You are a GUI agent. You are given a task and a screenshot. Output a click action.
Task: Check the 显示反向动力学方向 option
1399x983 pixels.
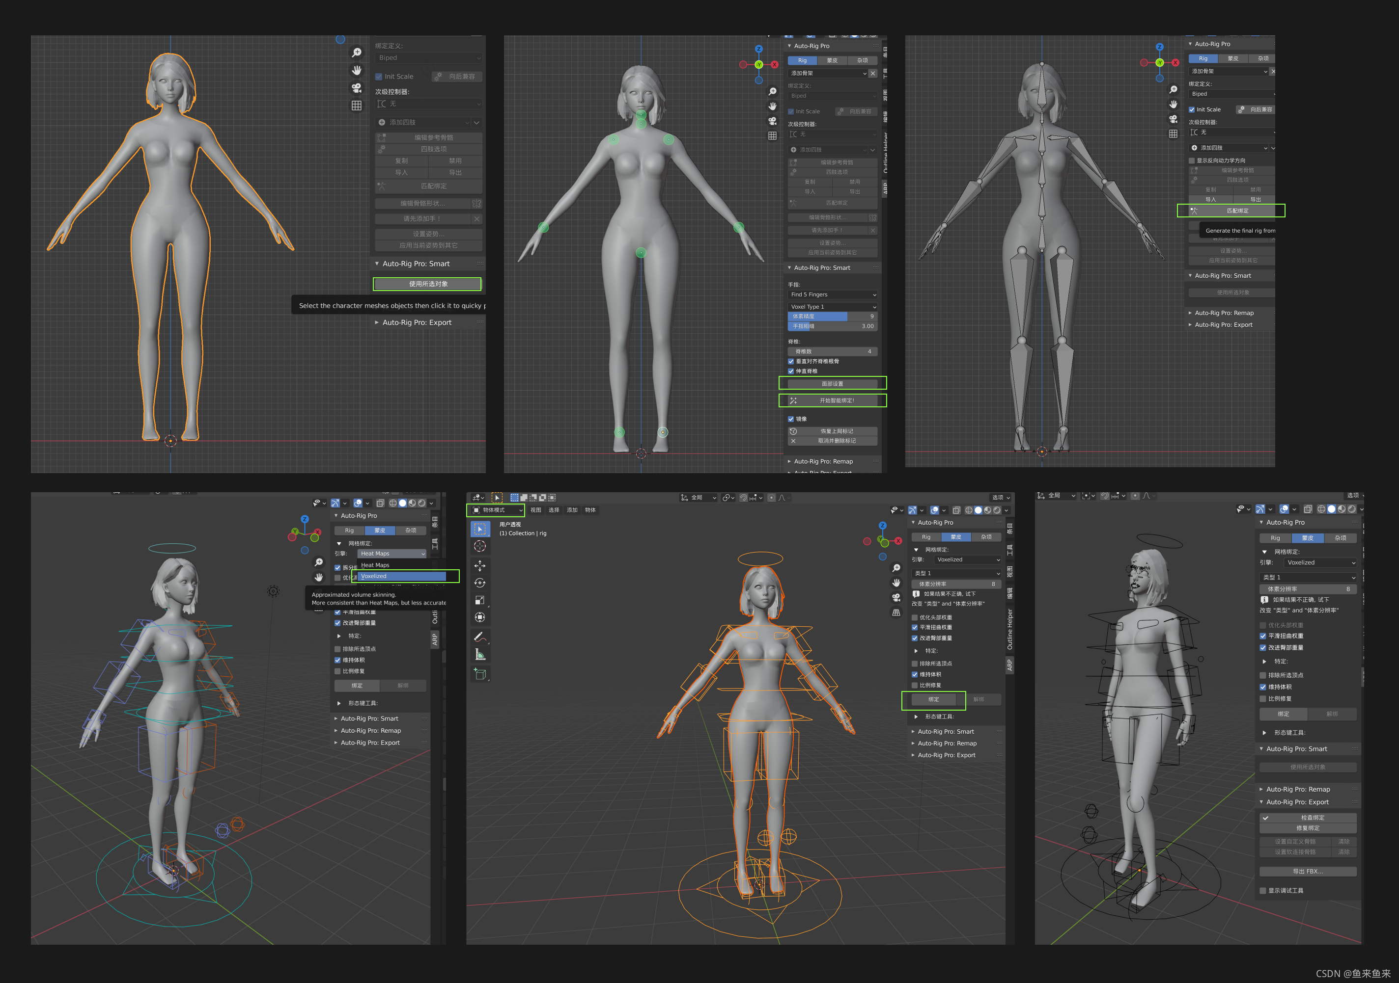(1192, 160)
